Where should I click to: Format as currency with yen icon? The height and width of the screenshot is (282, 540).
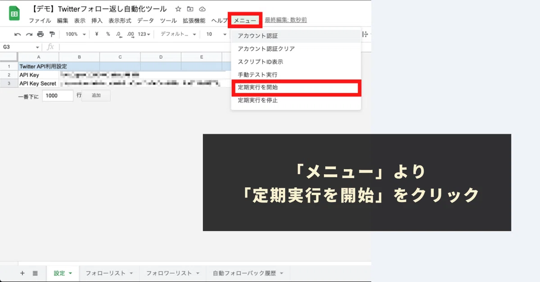click(x=97, y=34)
